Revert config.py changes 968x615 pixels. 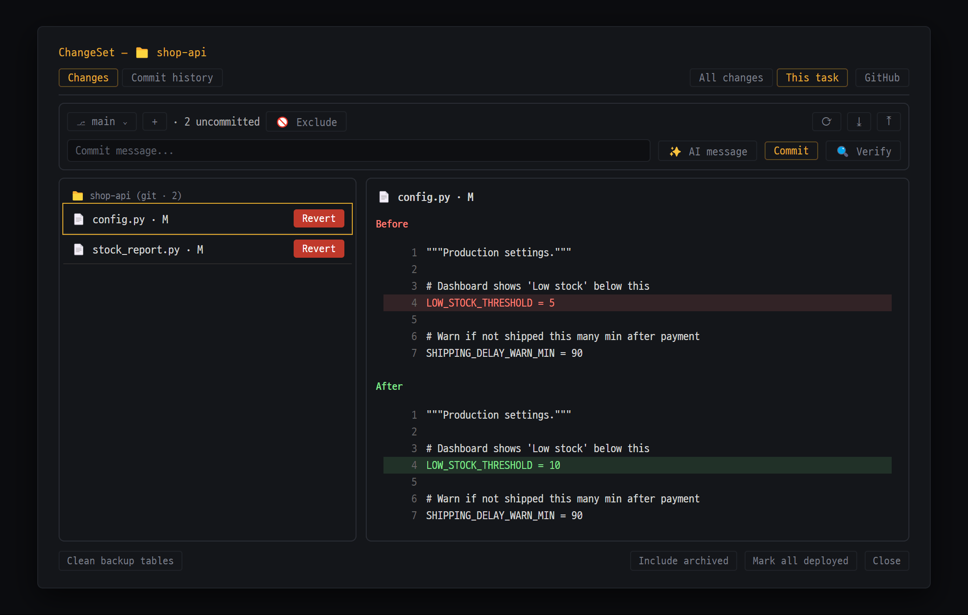(319, 219)
